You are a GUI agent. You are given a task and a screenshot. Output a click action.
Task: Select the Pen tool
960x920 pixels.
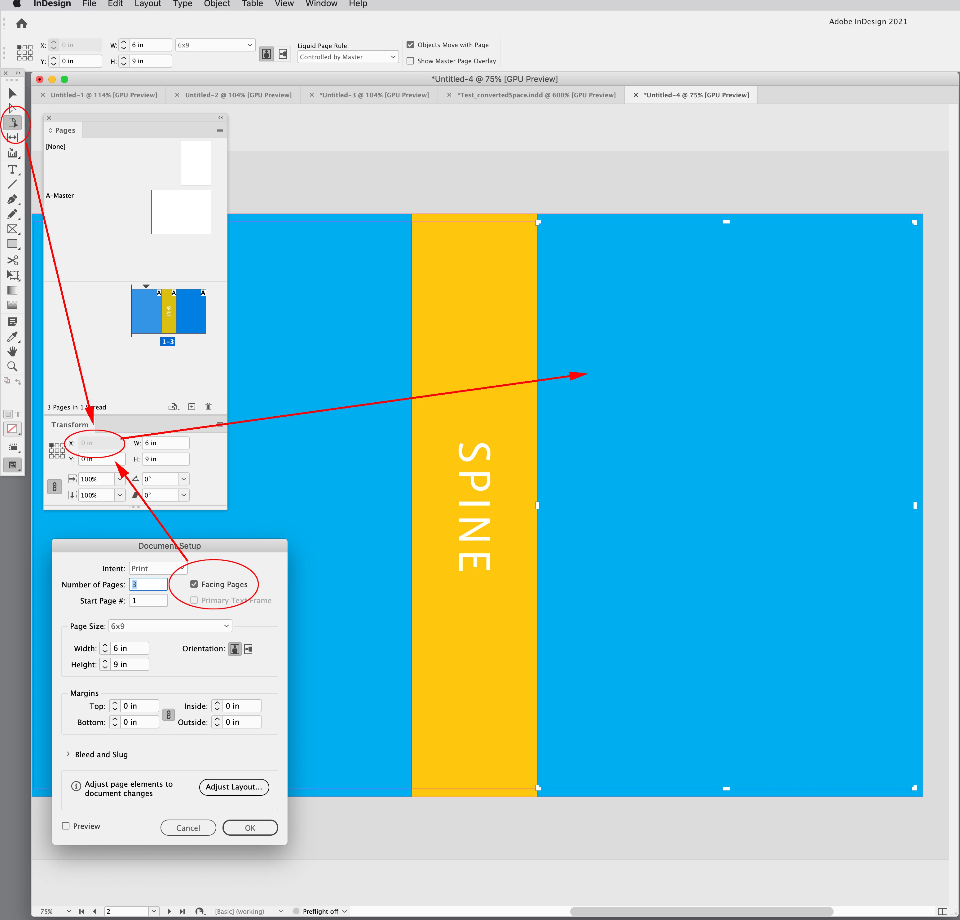click(12, 199)
